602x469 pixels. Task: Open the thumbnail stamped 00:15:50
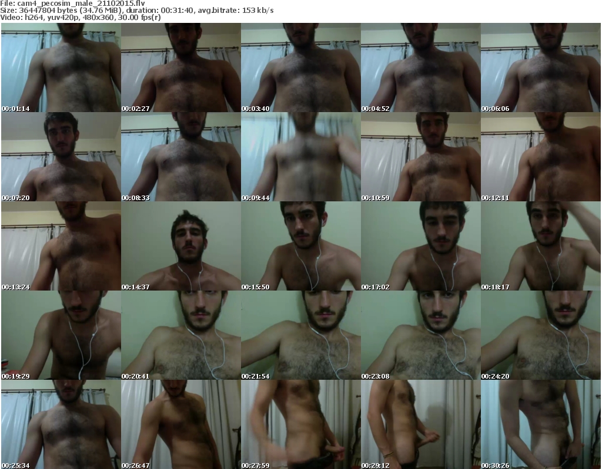click(x=301, y=246)
